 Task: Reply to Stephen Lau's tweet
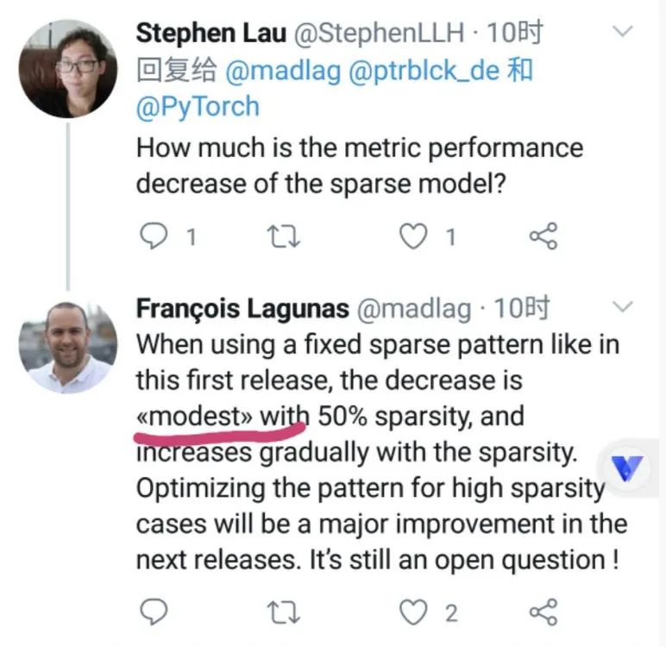[153, 236]
